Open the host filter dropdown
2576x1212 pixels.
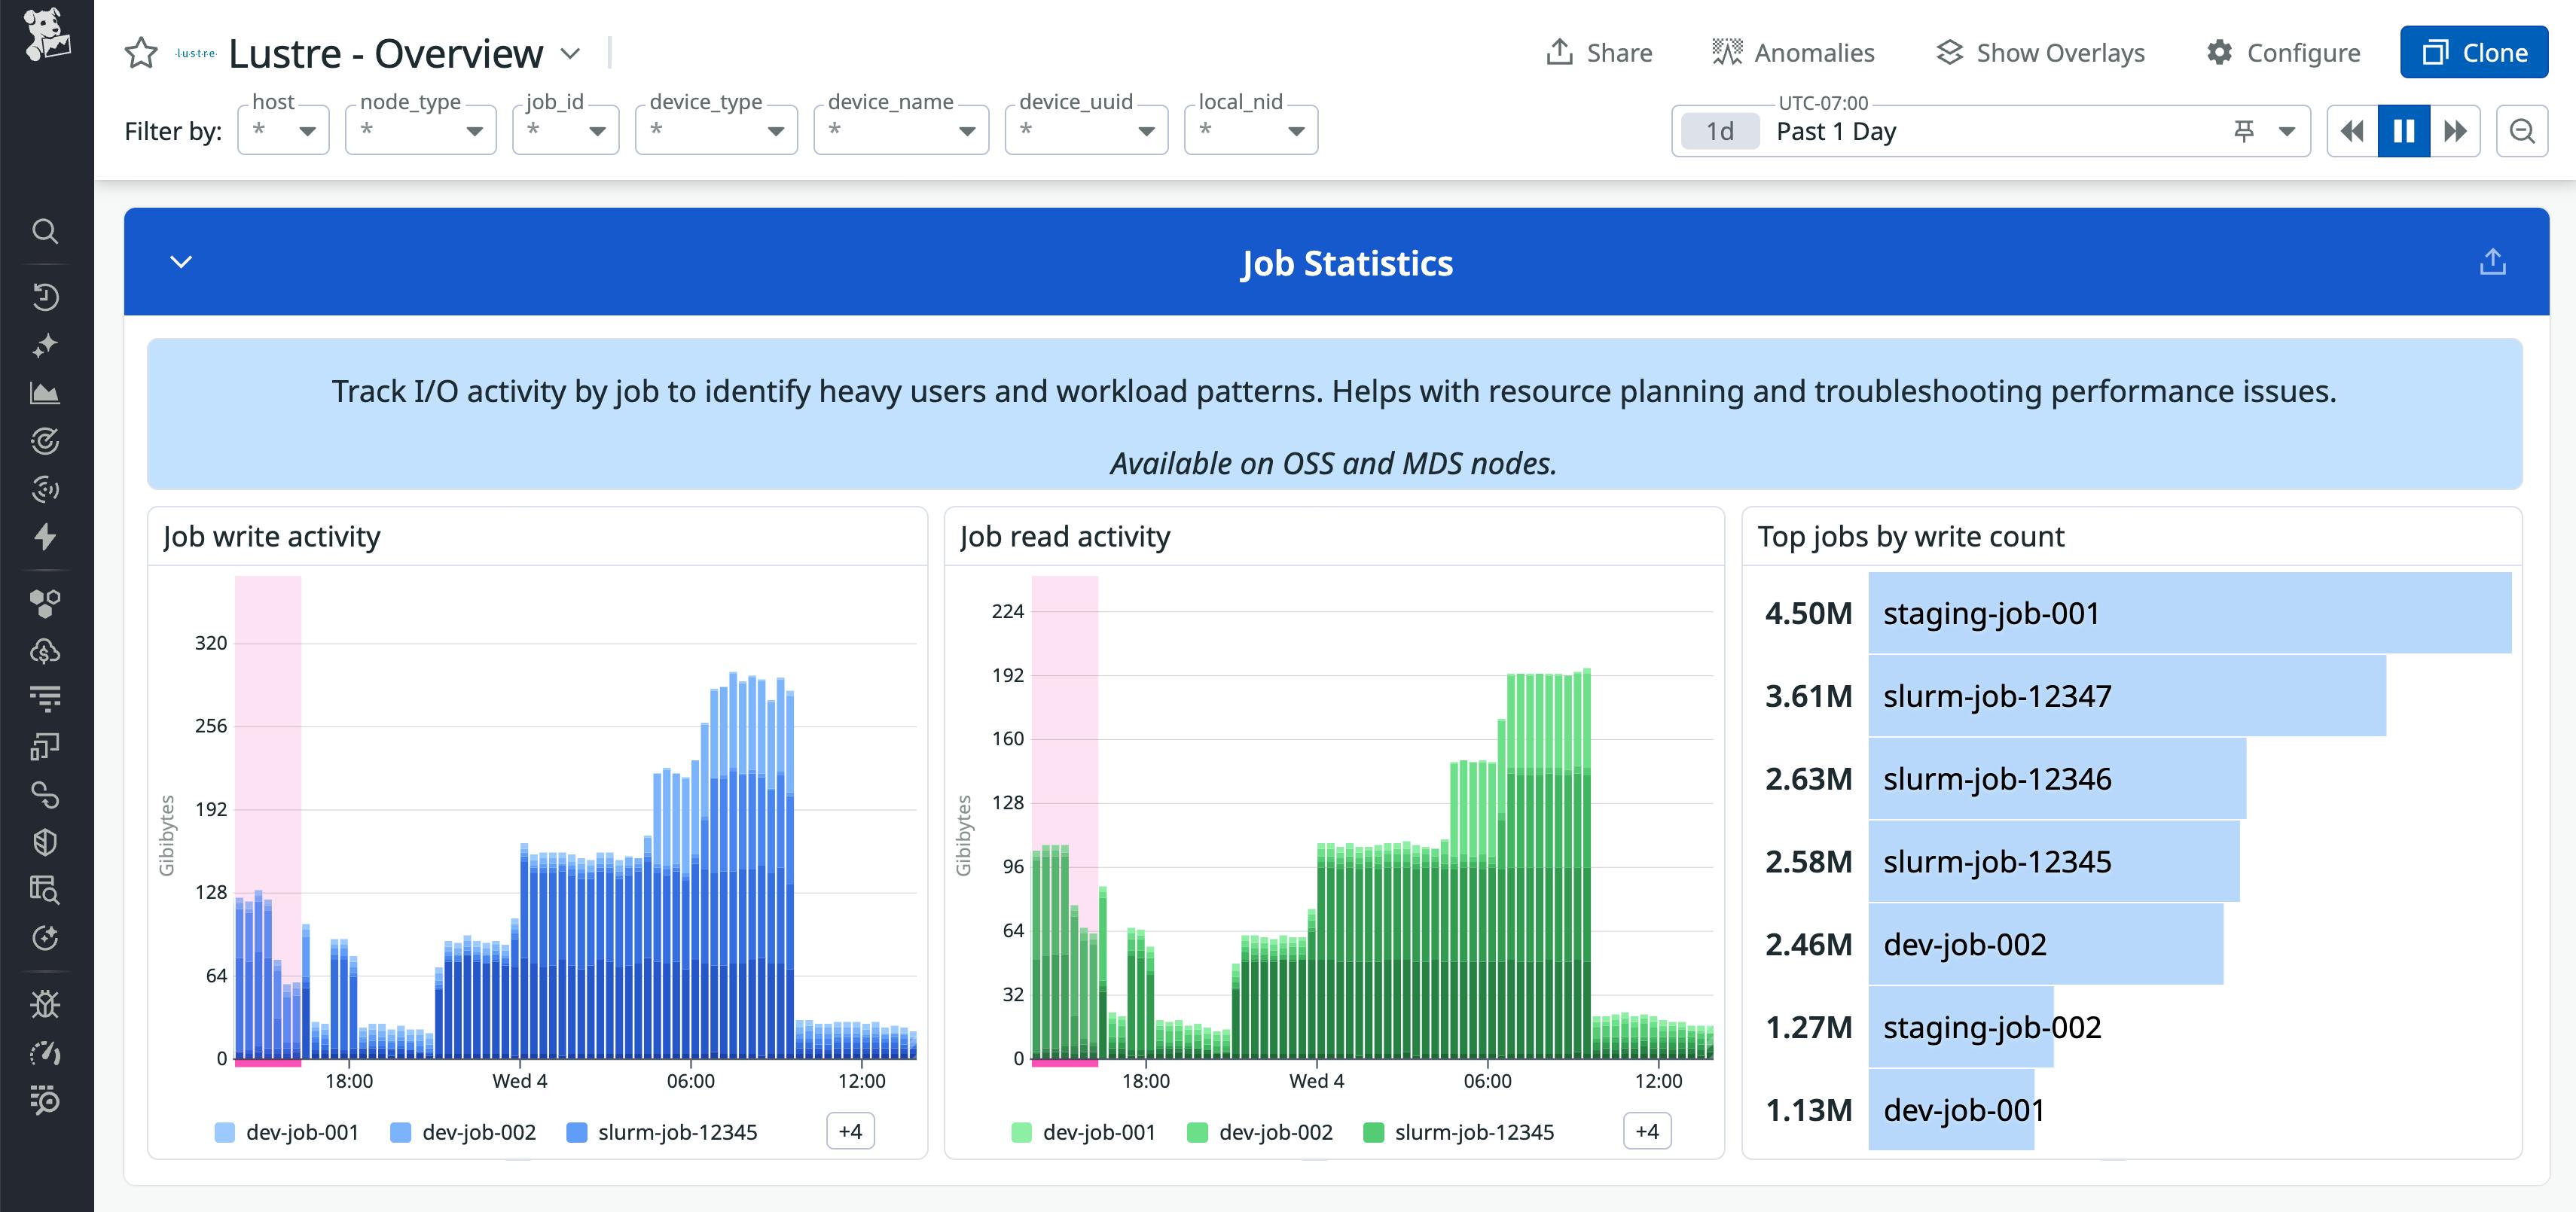283,130
